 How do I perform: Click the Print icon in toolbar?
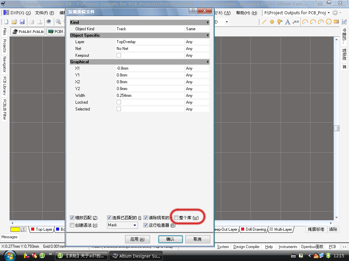tap(32, 22)
